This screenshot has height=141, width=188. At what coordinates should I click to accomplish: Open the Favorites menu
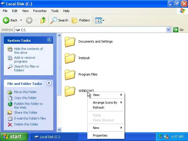40,11
